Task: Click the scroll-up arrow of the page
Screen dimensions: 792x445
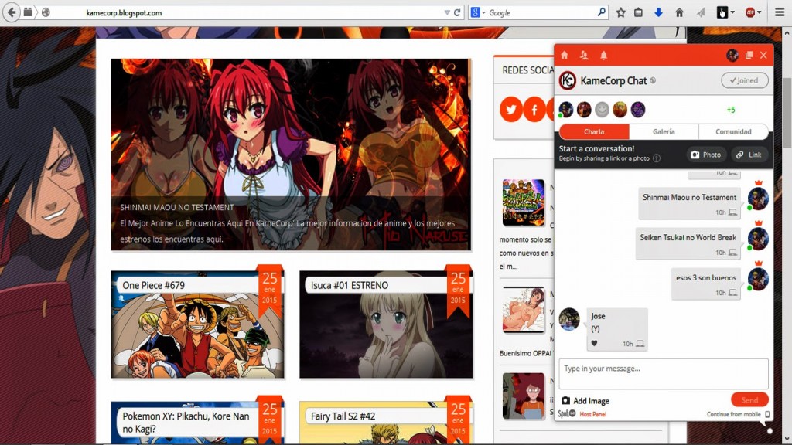Action: [x=787, y=32]
